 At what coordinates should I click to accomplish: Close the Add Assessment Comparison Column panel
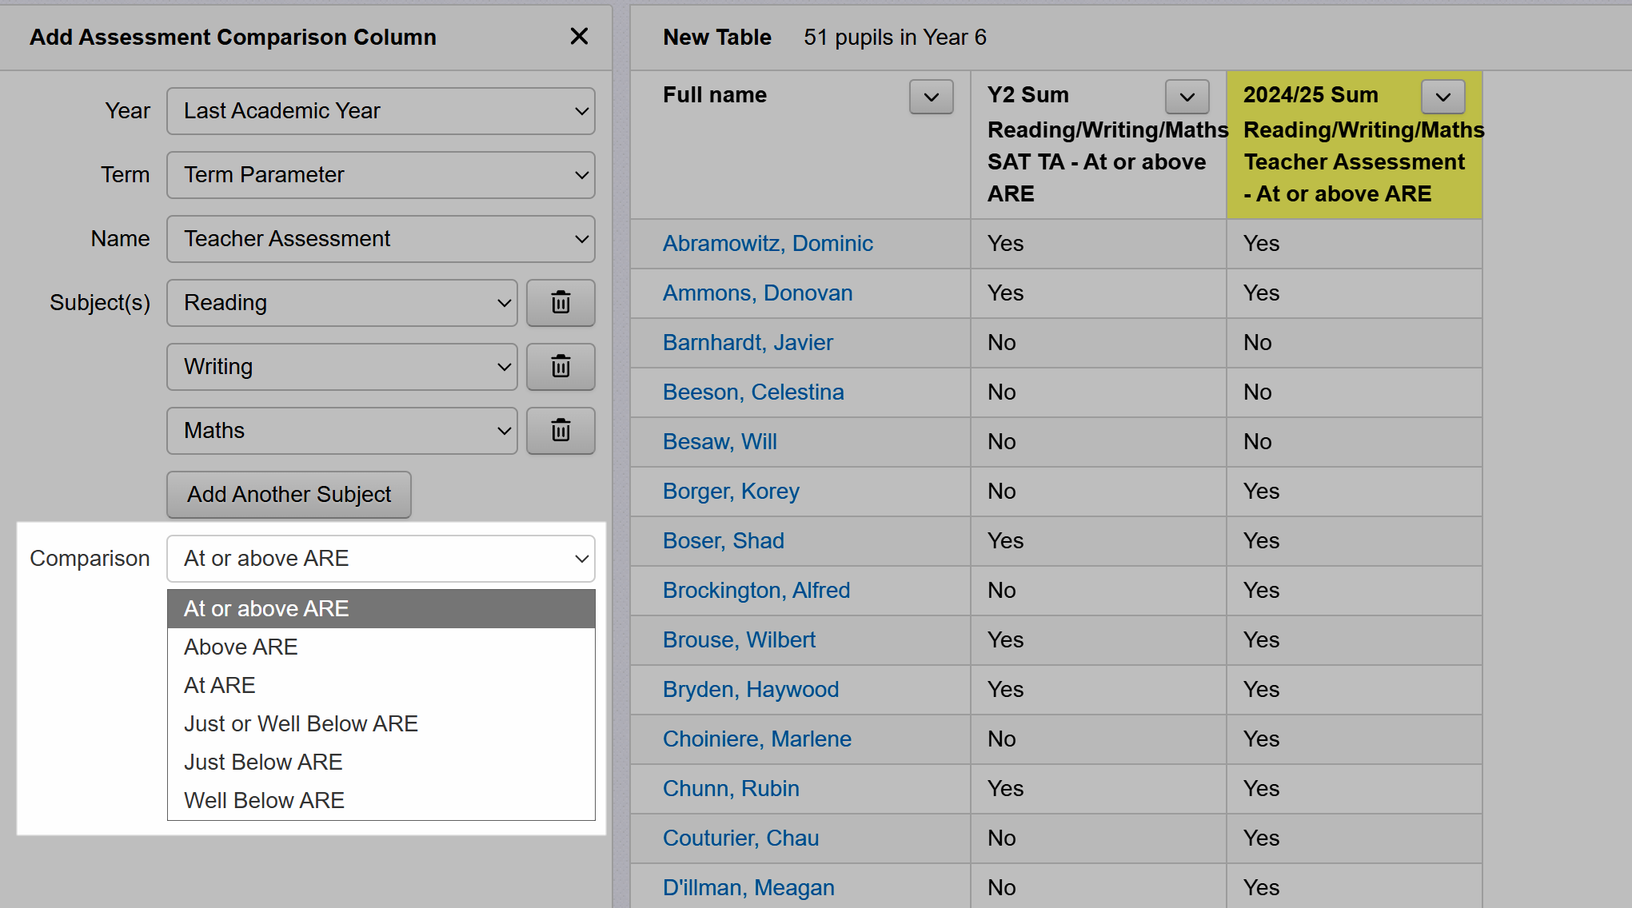pos(579,37)
